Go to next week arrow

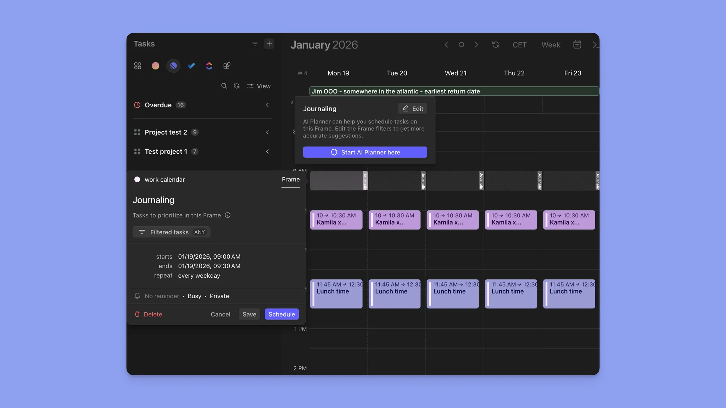[476, 45]
